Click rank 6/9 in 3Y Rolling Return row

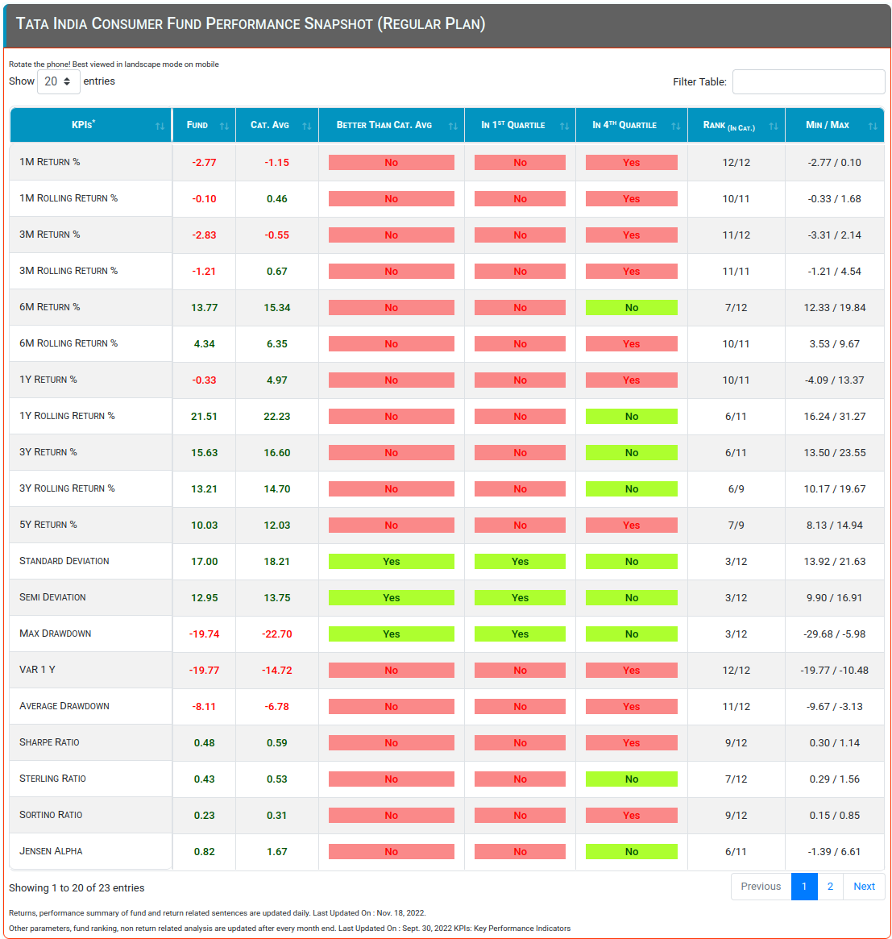pos(736,489)
